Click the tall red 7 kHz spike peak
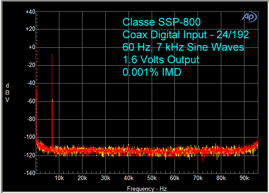This screenshot has width=269, height=193. coord(52,56)
